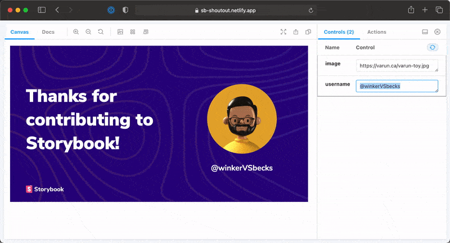450x243 pixels.
Task: Open canvas in a new tab
Action: coord(296,32)
